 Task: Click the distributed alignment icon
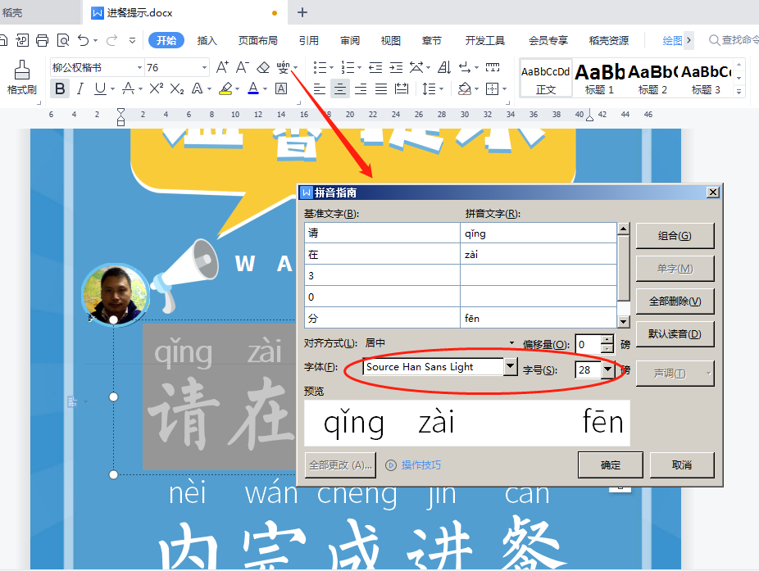pos(402,89)
